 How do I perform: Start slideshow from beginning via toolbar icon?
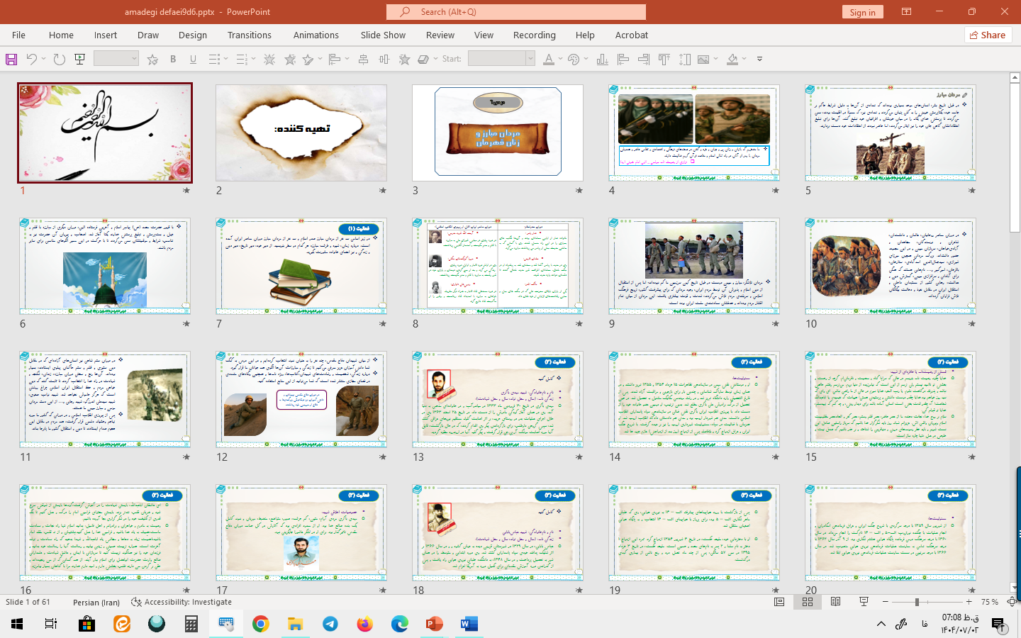tap(80, 60)
